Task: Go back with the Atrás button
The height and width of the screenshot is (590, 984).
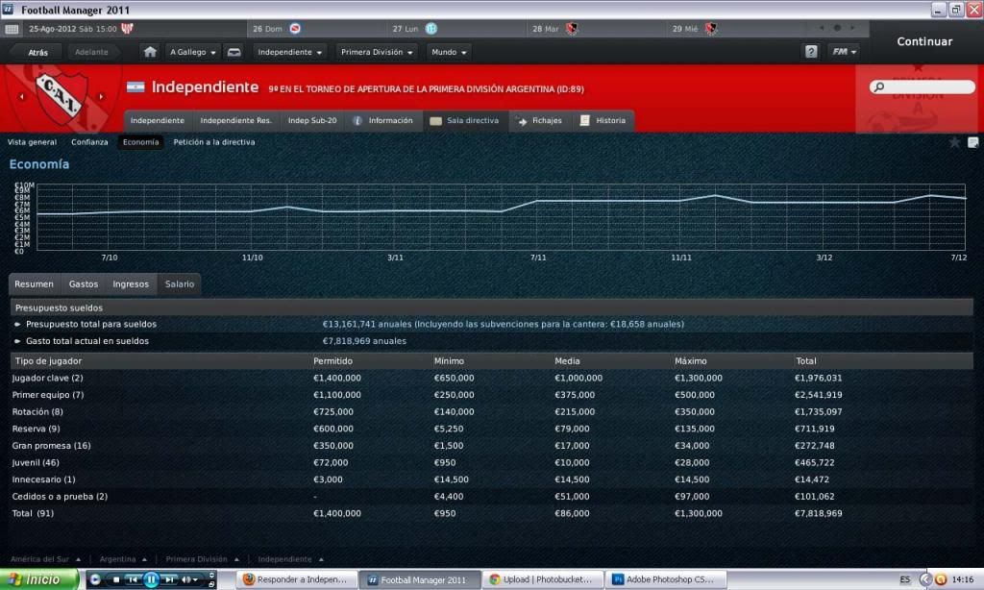Action: click(37, 52)
